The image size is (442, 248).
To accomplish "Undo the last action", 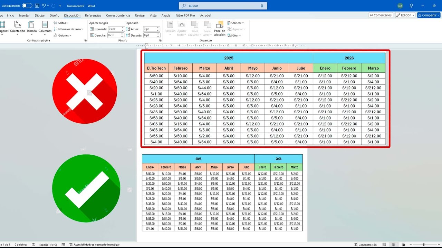I will 44,6.
